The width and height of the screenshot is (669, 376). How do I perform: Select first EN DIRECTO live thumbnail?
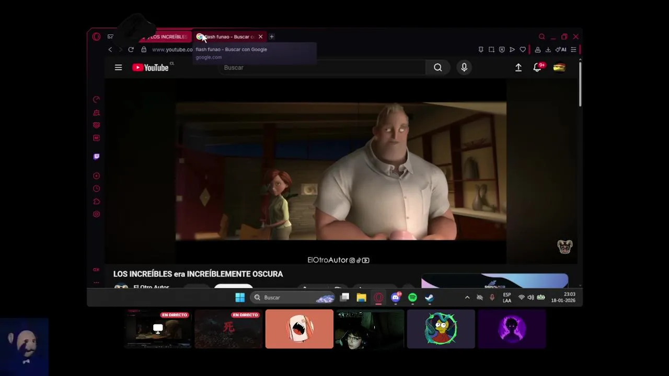158,329
